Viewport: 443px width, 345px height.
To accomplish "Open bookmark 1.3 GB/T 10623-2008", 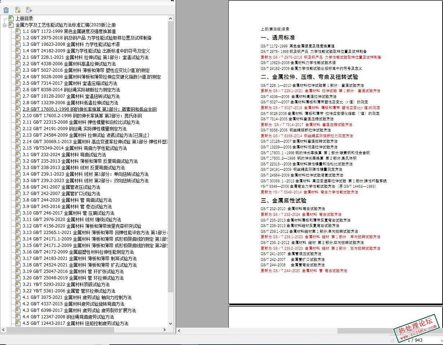I will [71, 44].
